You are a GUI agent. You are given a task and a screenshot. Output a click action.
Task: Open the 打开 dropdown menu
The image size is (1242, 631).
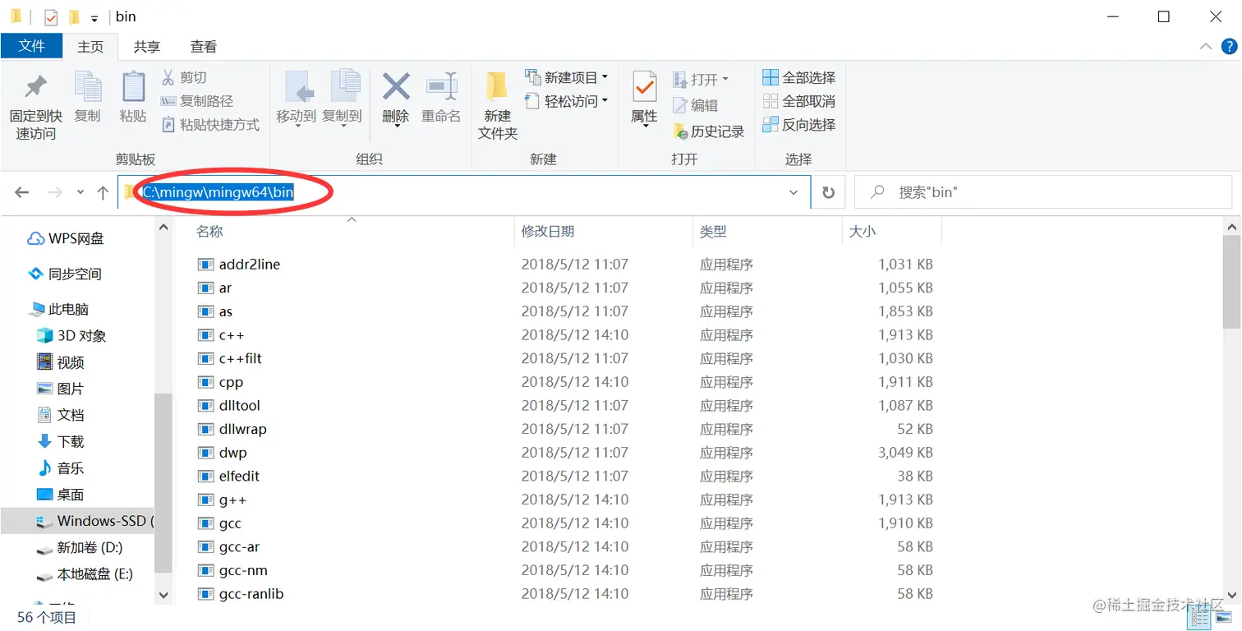pyautogui.click(x=726, y=78)
